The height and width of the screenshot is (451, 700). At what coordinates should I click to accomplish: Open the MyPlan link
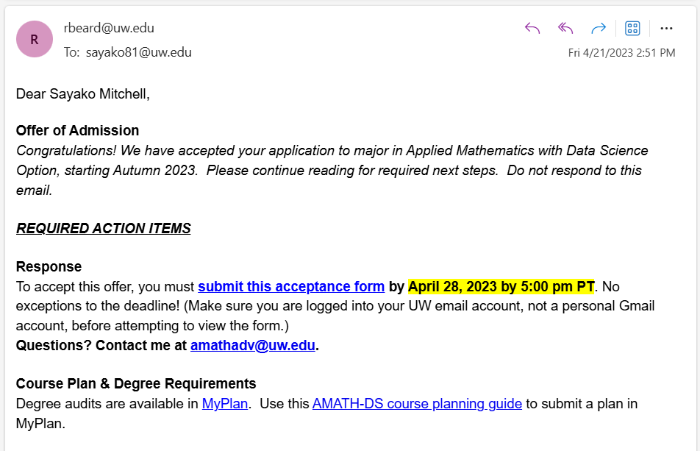225,404
